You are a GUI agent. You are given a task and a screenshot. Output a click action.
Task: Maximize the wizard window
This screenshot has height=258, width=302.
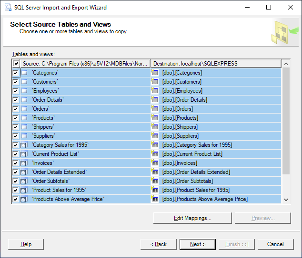coord(269,7)
